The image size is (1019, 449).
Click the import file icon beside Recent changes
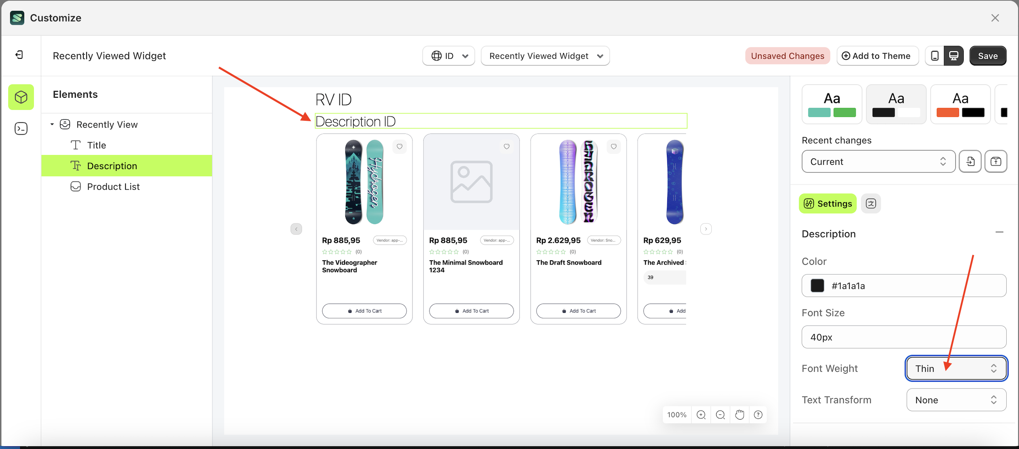point(970,161)
